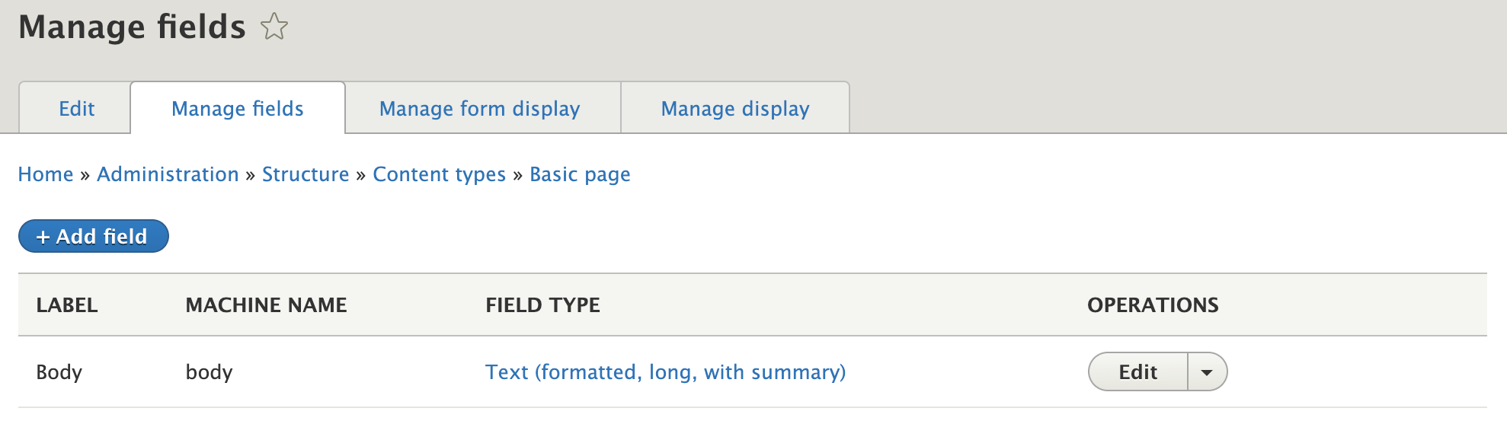Click the LABEL column header
The height and width of the screenshot is (440, 1507).
click(67, 304)
